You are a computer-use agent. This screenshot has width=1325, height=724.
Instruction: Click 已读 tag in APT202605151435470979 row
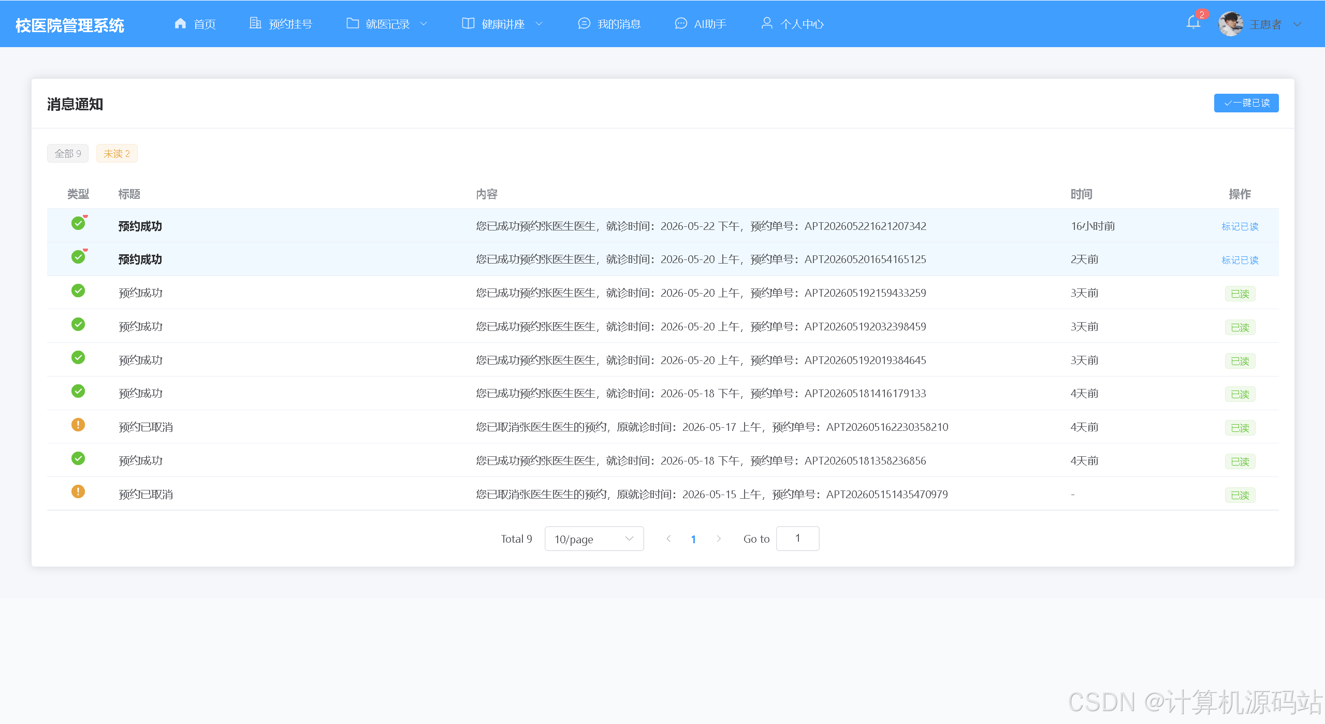pos(1240,495)
